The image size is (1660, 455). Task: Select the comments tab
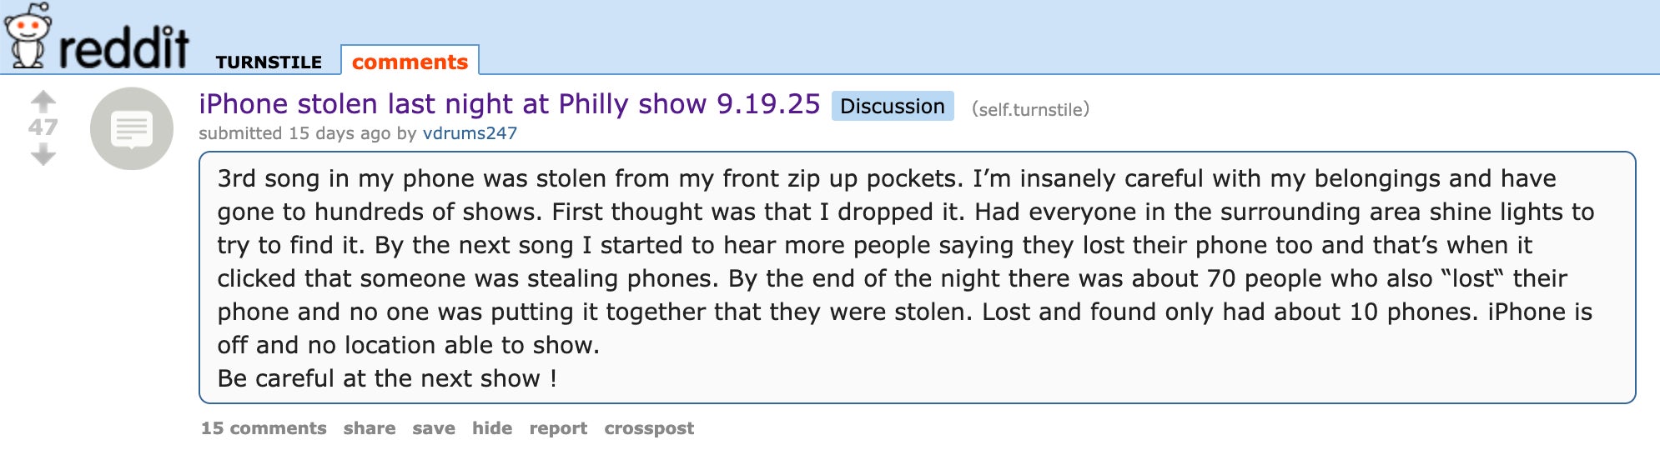(410, 62)
